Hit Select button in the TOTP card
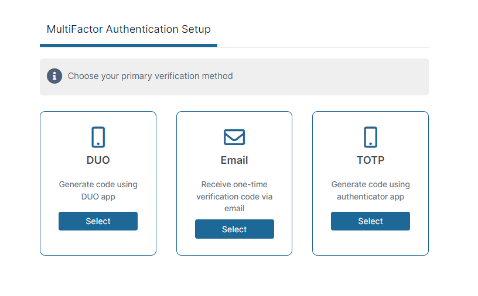478x296 pixels. (370, 221)
